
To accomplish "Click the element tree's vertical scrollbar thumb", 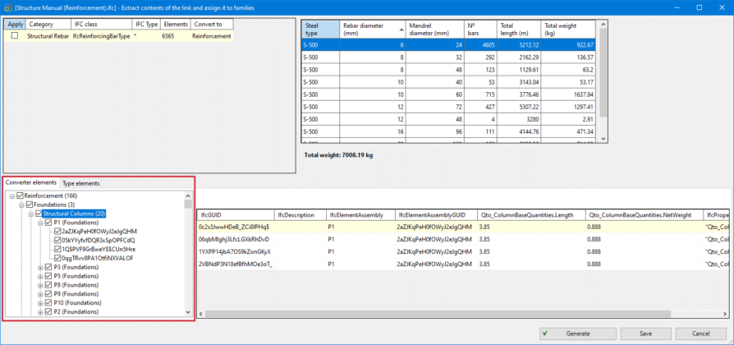I will pos(188,205).
